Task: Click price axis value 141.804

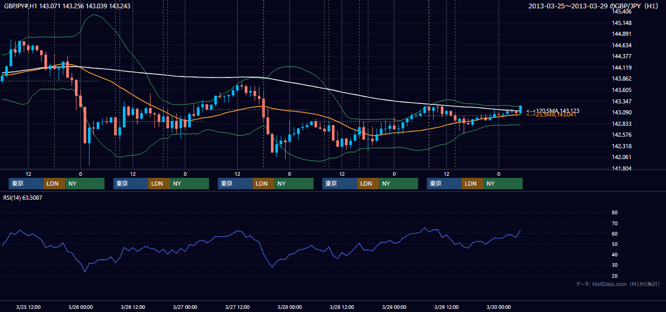Action: point(622,168)
